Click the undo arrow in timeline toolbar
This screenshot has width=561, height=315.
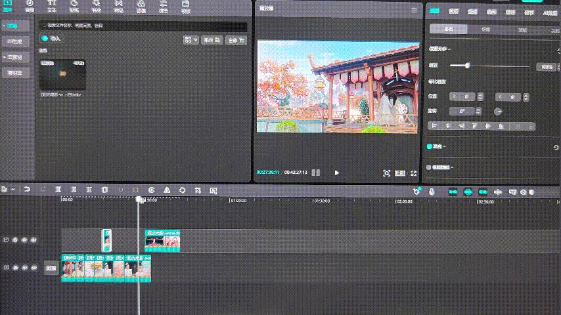click(27, 190)
